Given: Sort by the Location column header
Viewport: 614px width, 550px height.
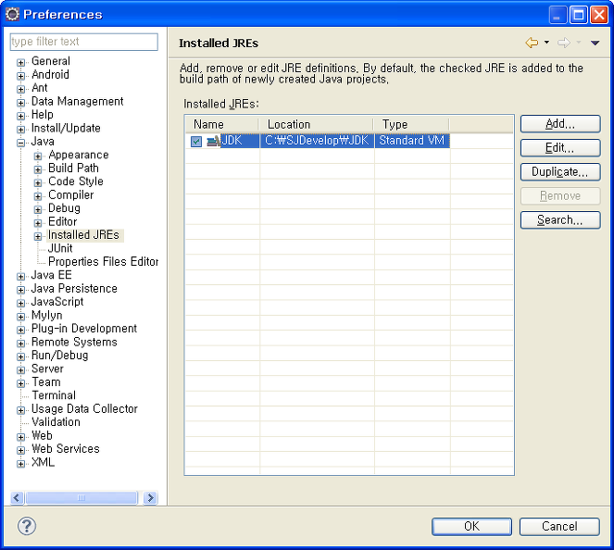Looking at the screenshot, I should point(316,124).
